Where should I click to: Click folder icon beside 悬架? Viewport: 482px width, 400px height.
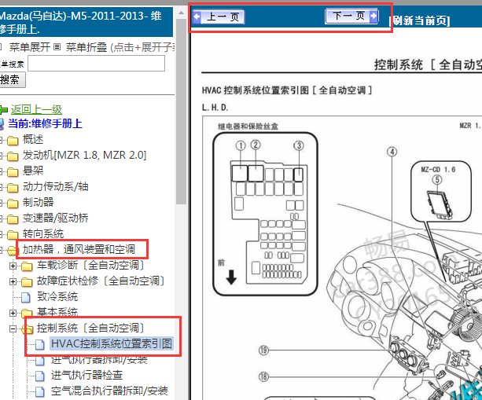(13, 172)
